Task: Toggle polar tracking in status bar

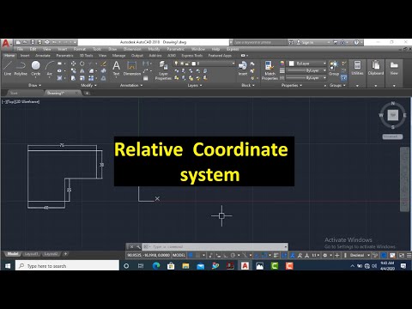Action: (233, 255)
